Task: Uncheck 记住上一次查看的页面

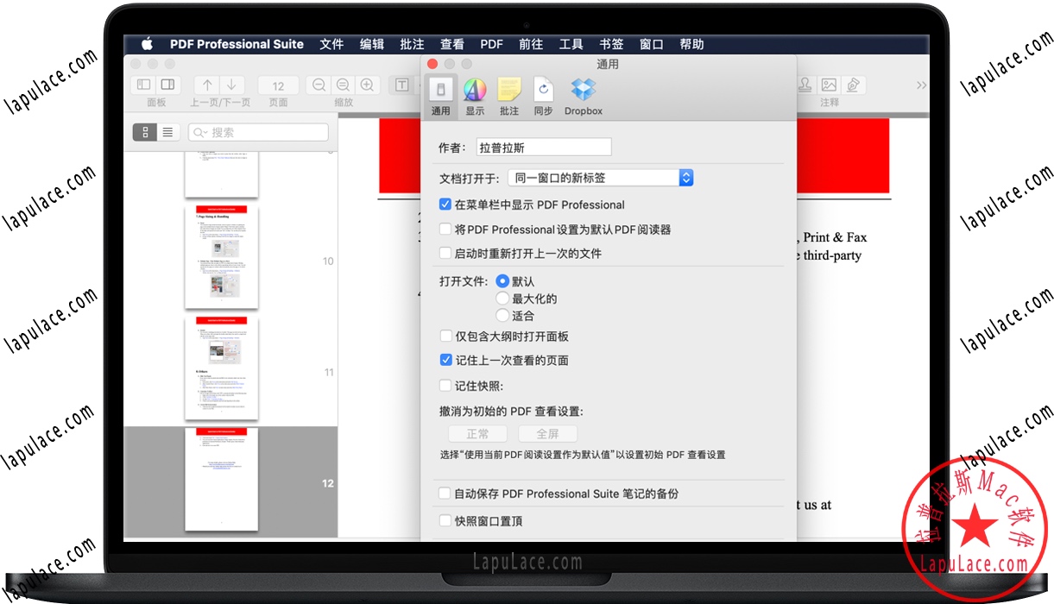Action: [x=445, y=361]
